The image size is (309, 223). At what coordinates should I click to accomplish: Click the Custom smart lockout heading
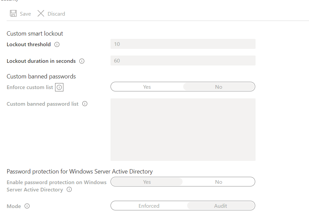tap(35, 34)
